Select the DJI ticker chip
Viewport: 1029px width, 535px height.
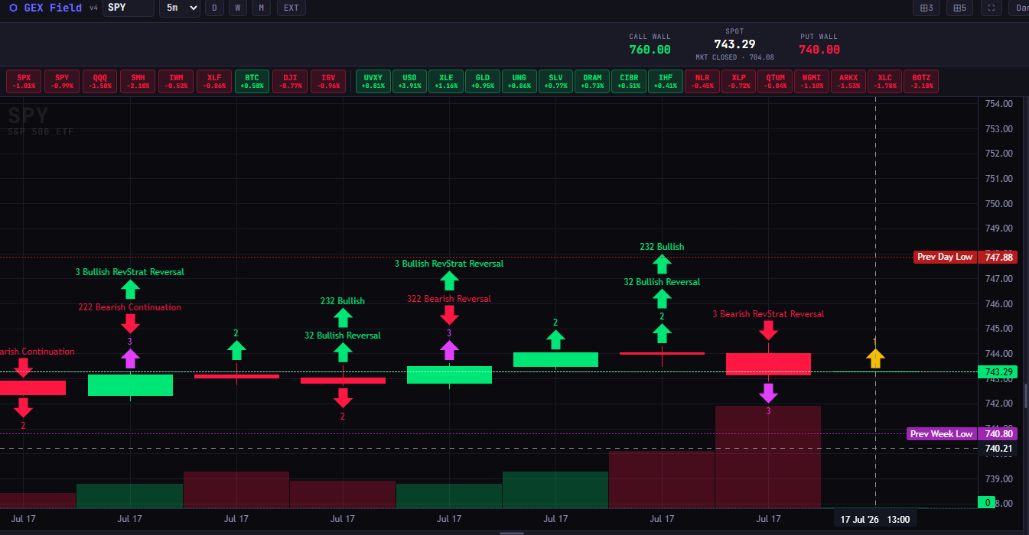click(x=290, y=81)
